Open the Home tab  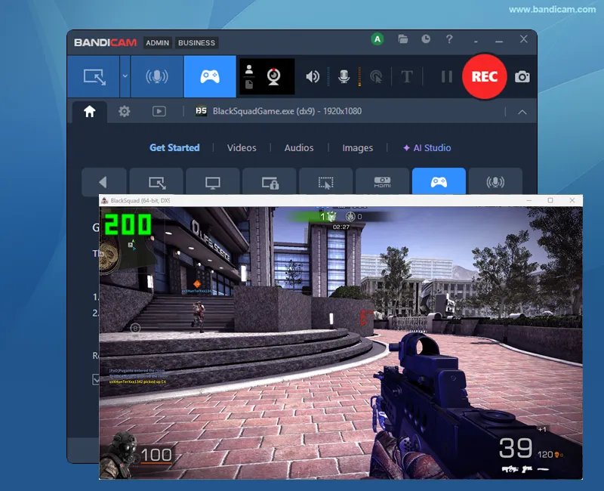(x=89, y=112)
